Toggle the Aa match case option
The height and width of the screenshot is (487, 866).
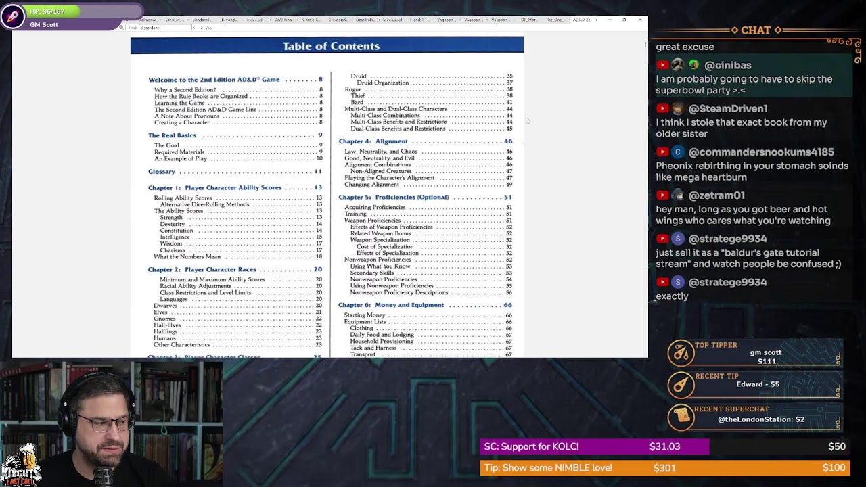click(209, 28)
